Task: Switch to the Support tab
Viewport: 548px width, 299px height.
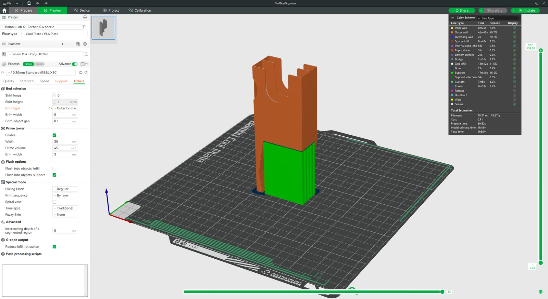Action: click(61, 81)
